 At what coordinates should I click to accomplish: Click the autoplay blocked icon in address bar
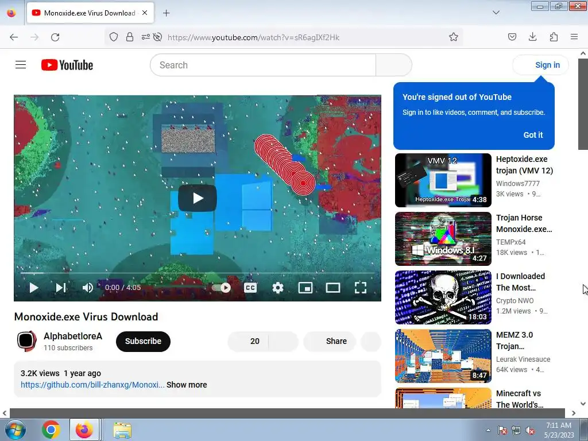click(x=157, y=37)
